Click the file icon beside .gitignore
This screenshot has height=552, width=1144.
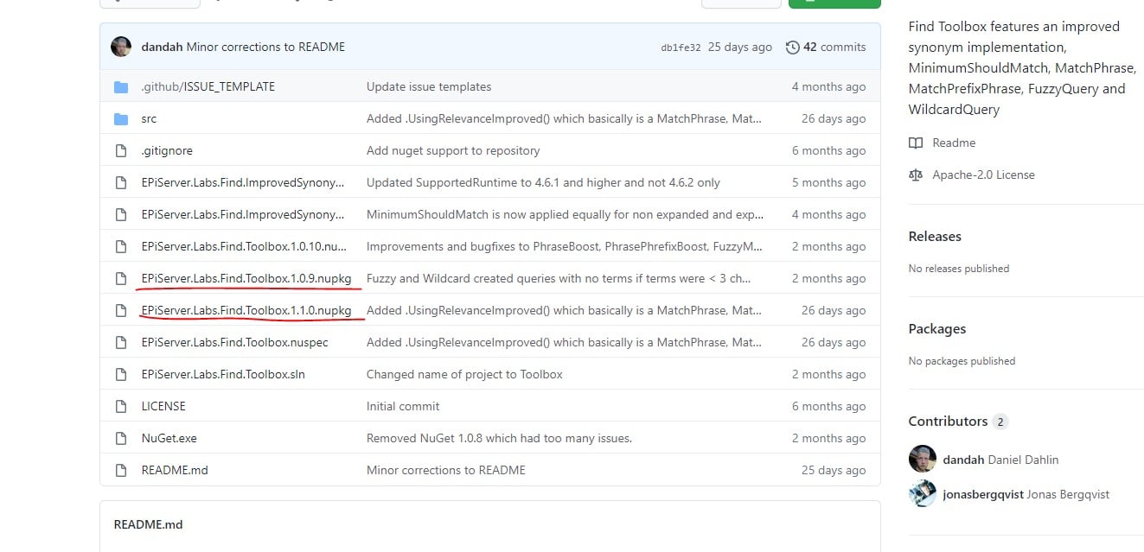[x=121, y=150]
